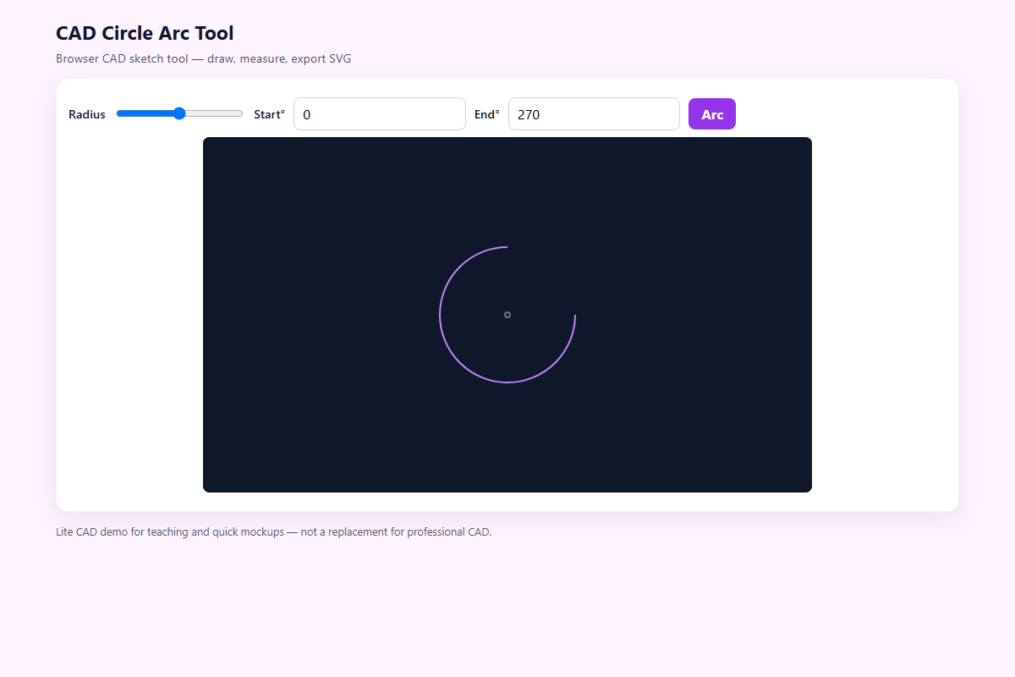Click the purple Arc button
The height and width of the screenshot is (677, 1015).
pyautogui.click(x=712, y=114)
